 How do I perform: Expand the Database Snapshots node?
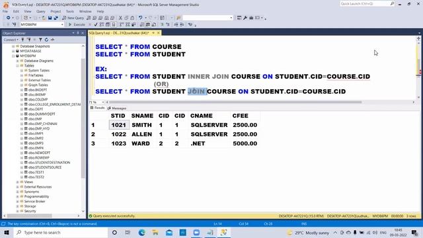13,46
